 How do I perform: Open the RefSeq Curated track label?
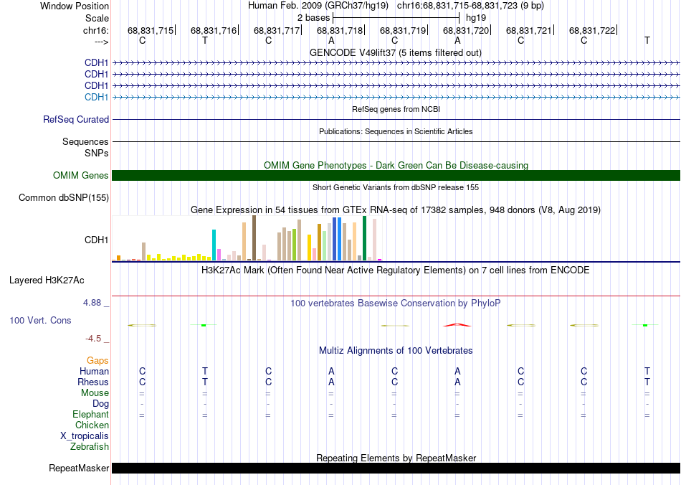[76, 120]
